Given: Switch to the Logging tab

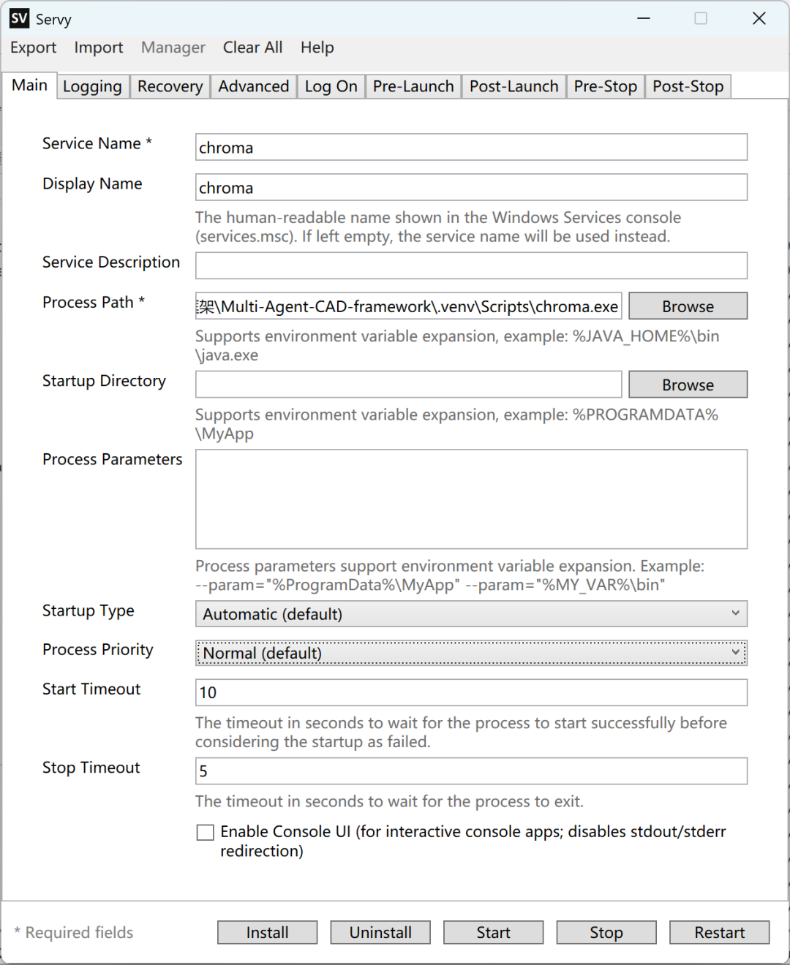Looking at the screenshot, I should pos(92,86).
